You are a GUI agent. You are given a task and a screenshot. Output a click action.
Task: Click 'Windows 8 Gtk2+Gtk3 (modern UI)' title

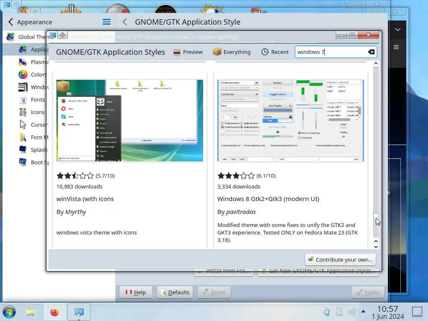268,199
